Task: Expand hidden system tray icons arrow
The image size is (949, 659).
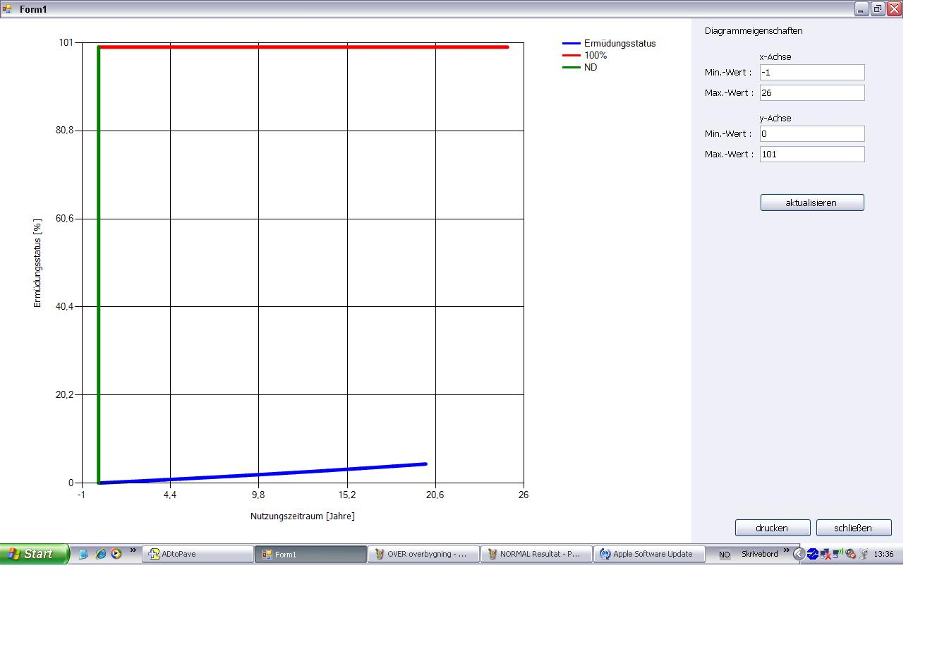Action: pos(799,555)
